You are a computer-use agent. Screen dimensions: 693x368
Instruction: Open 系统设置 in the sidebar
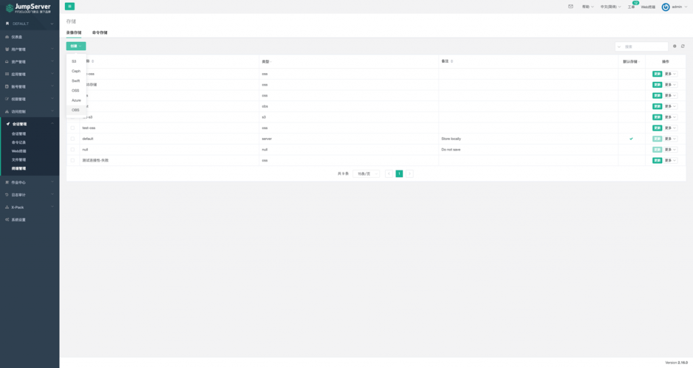(x=30, y=220)
